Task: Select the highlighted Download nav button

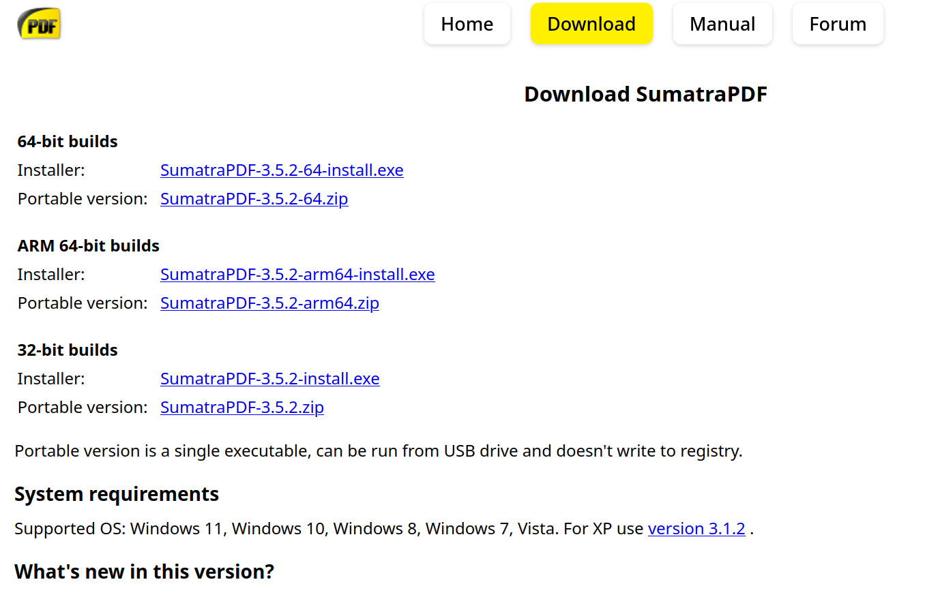Action: (x=591, y=24)
